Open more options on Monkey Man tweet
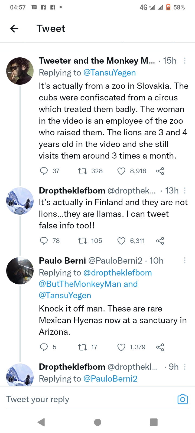195x433 pixels. [185, 61]
